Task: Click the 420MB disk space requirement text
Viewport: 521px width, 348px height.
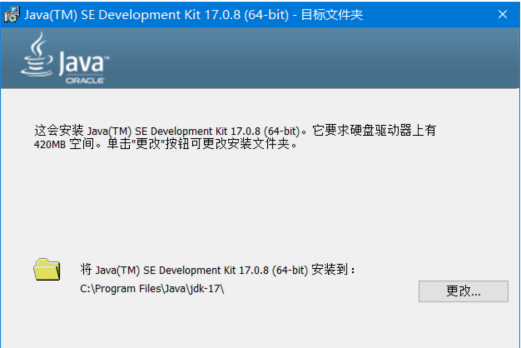Action: [x=50, y=145]
